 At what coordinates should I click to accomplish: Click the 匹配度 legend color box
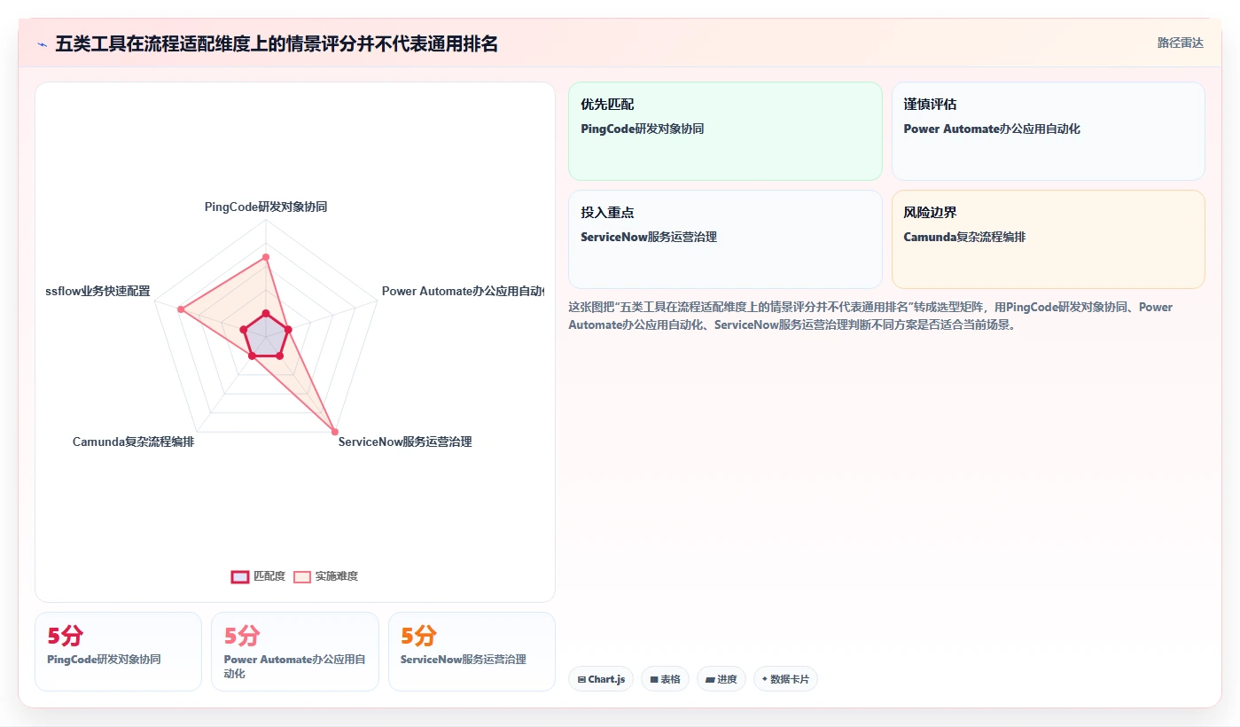tap(240, 576)
